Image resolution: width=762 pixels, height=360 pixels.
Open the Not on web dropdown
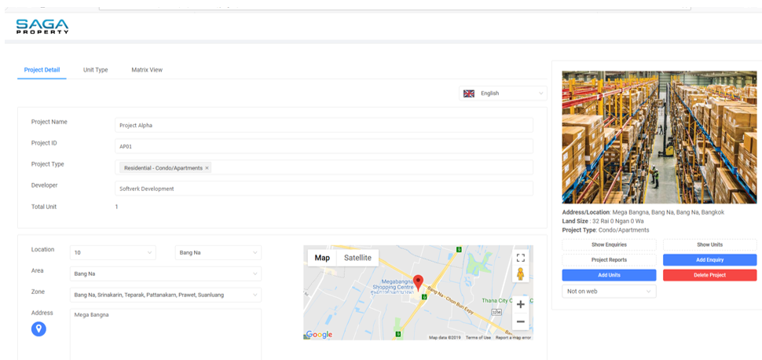pyautogui.click(x=609, y=291)
